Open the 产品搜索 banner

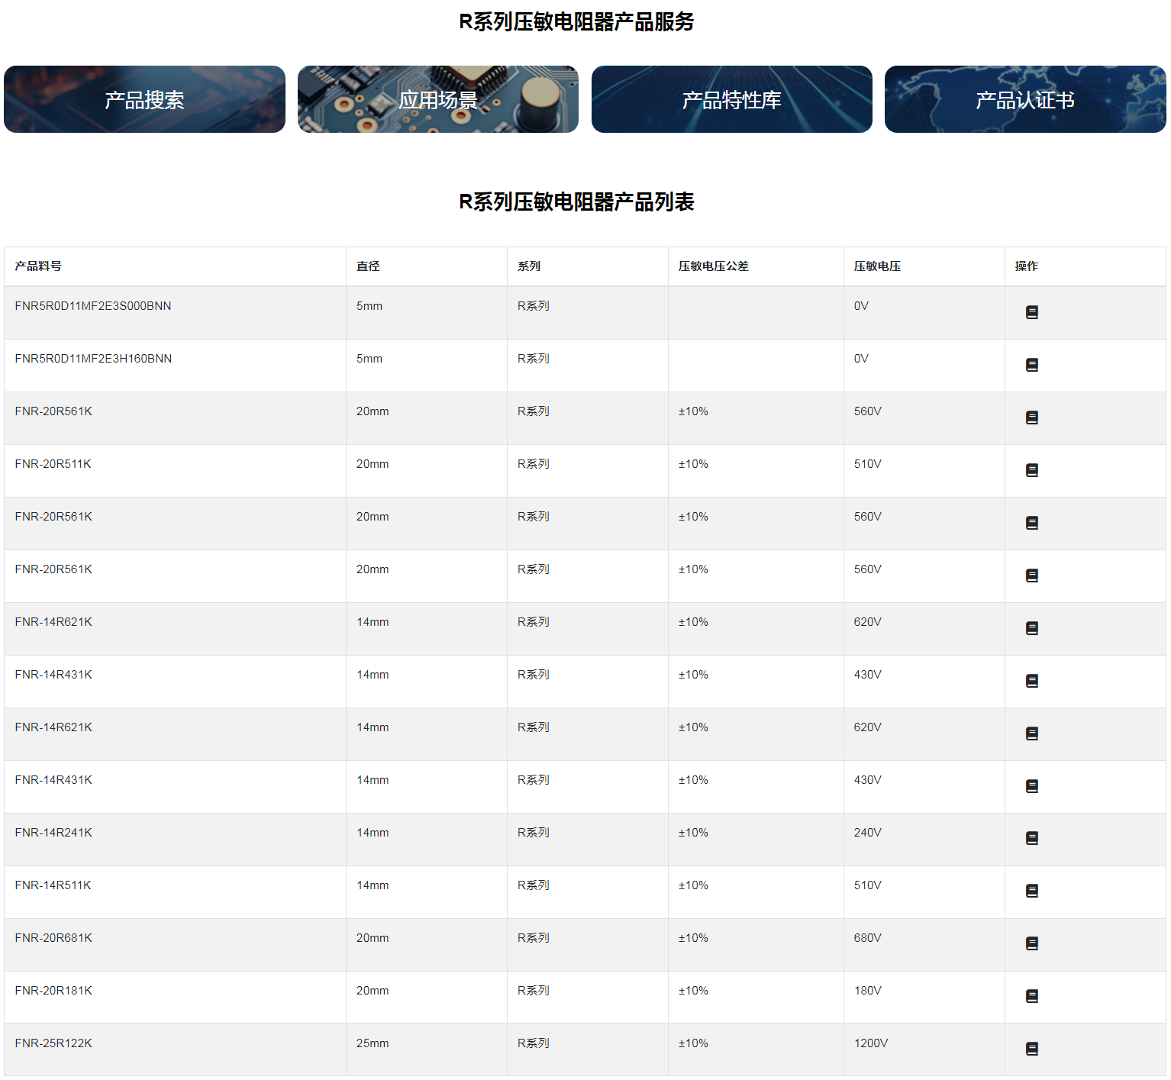coord(144,99)
